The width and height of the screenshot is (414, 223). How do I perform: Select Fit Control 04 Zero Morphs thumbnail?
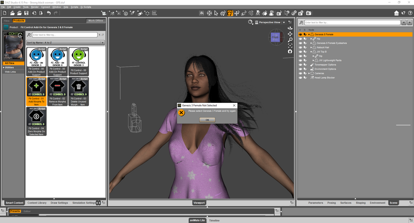(x=36, y=121)
